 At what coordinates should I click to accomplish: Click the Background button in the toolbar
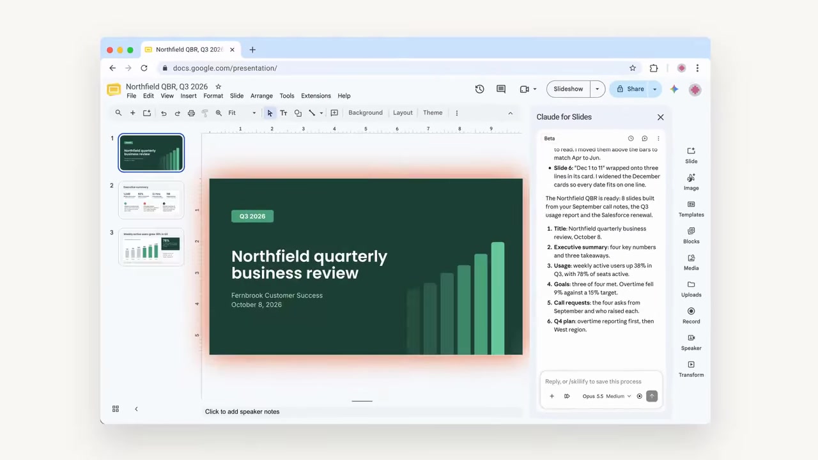pos(366,113)
